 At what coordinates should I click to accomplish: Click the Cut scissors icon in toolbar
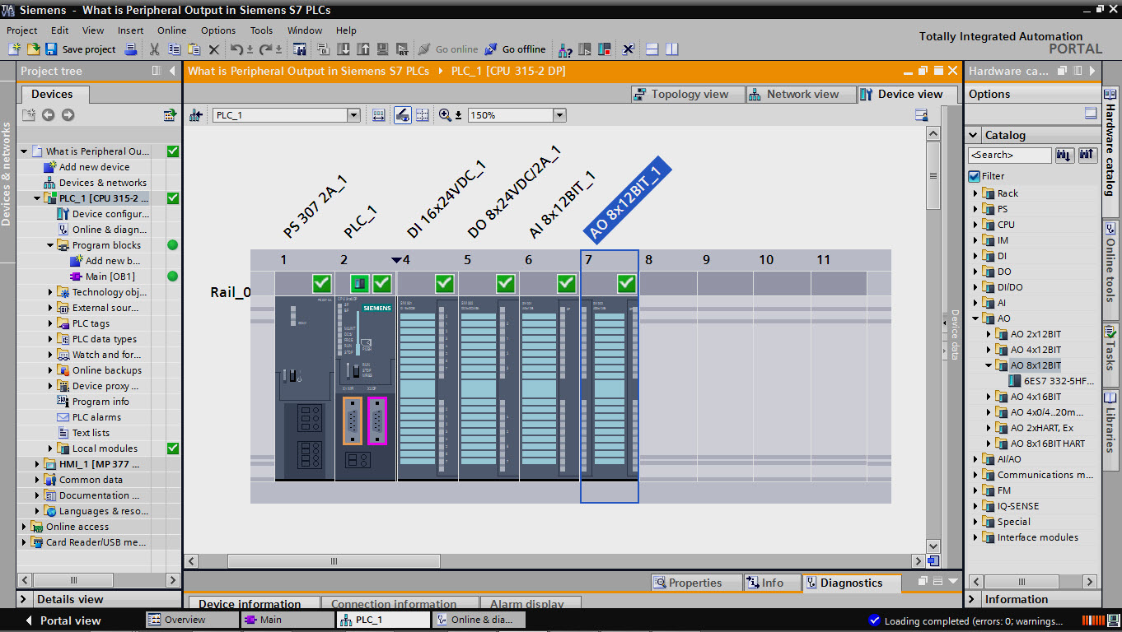[154, 49]
